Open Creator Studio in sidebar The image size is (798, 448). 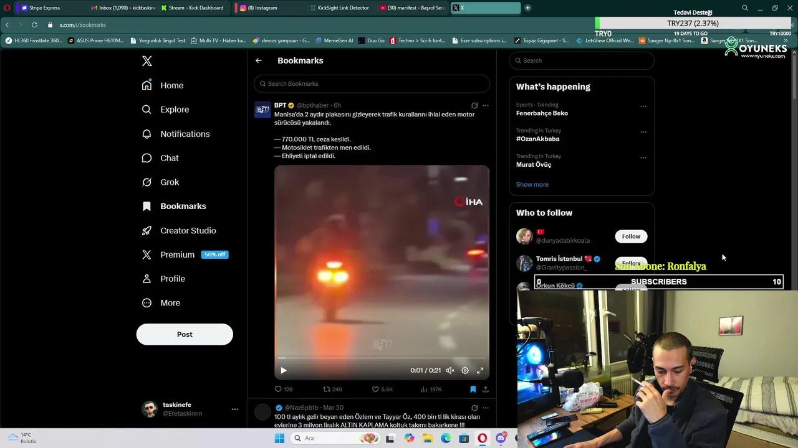coord(179,230)
